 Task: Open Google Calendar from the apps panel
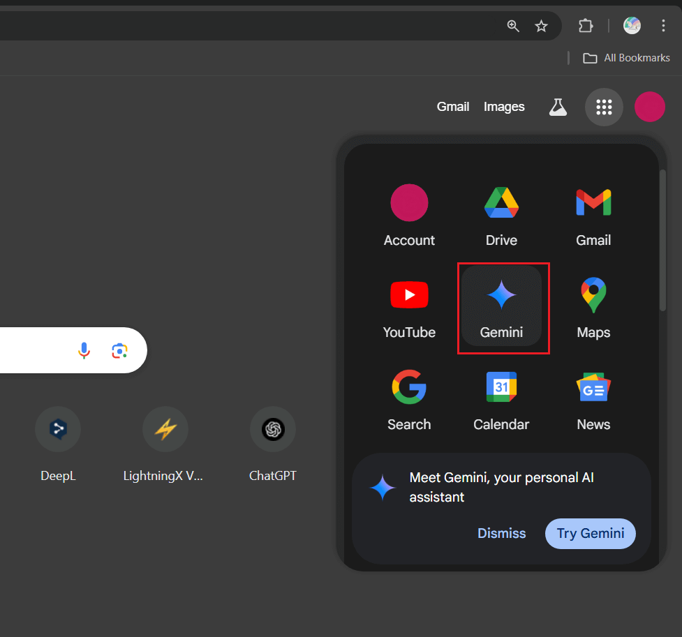click(501, 400)
